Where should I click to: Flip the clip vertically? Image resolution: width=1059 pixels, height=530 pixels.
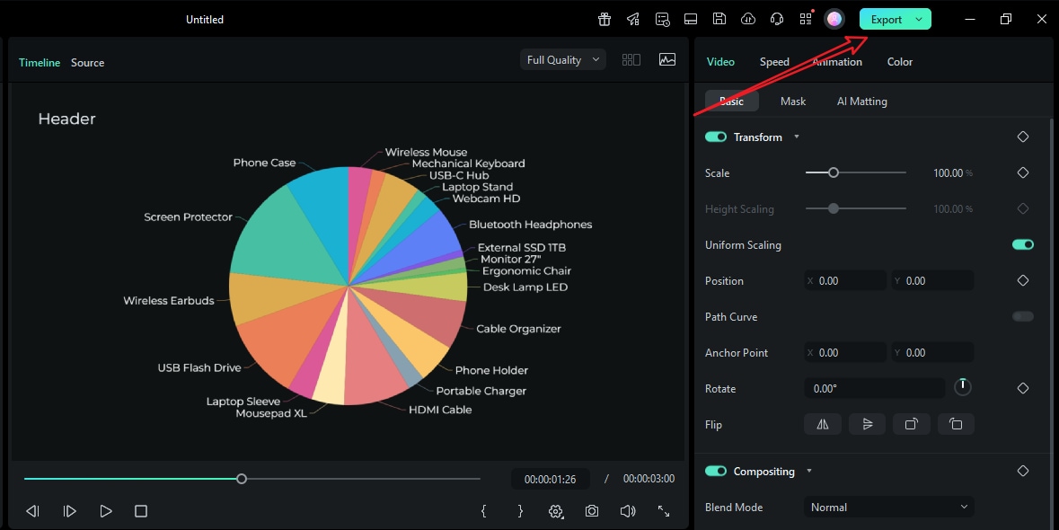[867, 423]
